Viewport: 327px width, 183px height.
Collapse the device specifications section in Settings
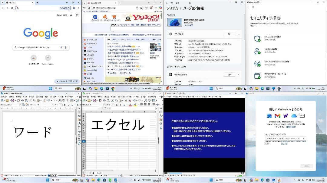pyautogui.click(x=239, y=34)
